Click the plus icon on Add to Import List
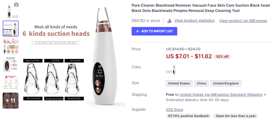The height and width of the screenshot is (121, 272). tap(138, 31)
